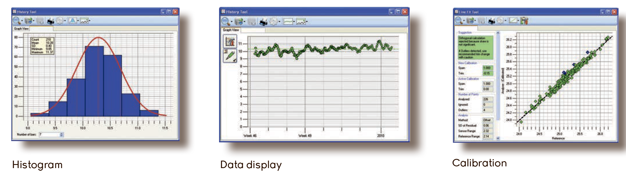Screen dimensions: 626x175
Task: Select the histogram bell-curve view icon
Action: [72, 21]
